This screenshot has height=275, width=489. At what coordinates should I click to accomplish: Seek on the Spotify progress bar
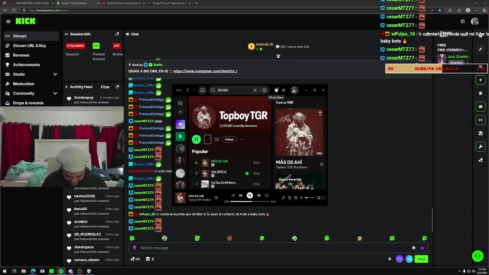[250, 201]
